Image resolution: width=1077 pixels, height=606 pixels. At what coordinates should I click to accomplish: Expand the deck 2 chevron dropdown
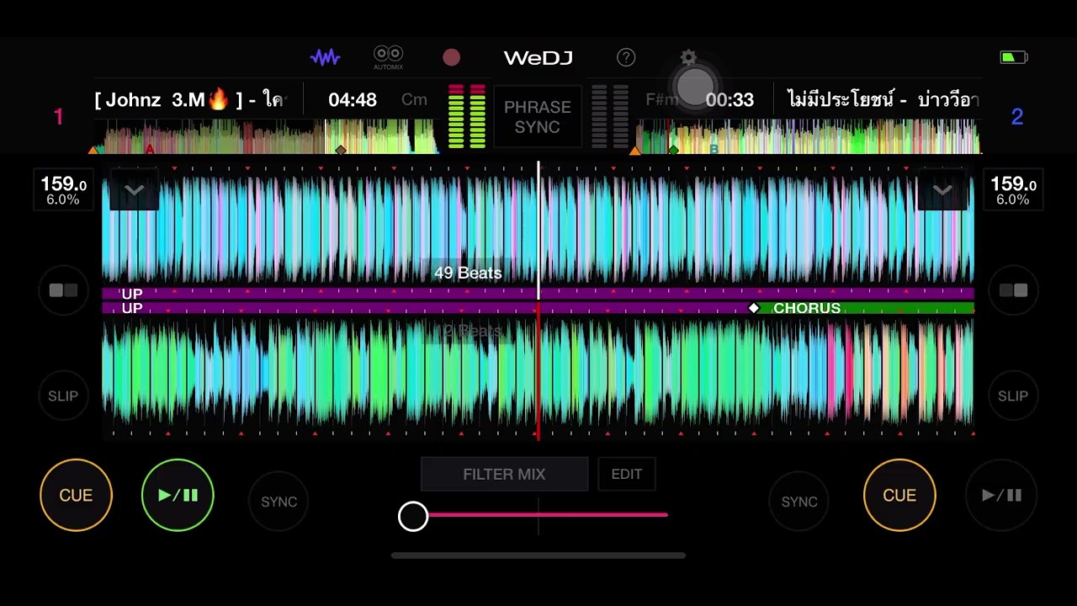pyautogui.click(x=942, y=191)
